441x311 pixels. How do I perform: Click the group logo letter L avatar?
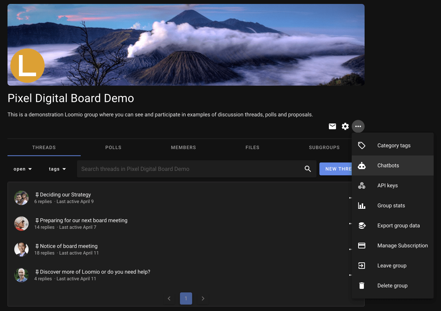coord(27,66)
